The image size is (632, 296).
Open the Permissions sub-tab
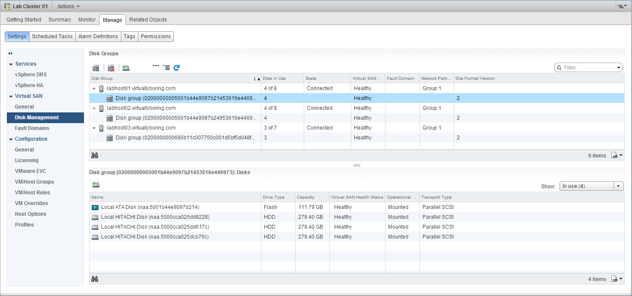[x=156, y=36]
